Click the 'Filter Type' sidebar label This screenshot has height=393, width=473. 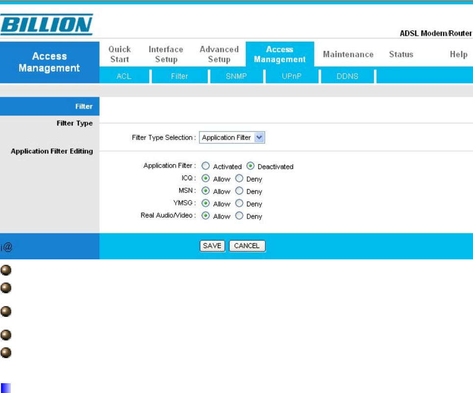75,123
